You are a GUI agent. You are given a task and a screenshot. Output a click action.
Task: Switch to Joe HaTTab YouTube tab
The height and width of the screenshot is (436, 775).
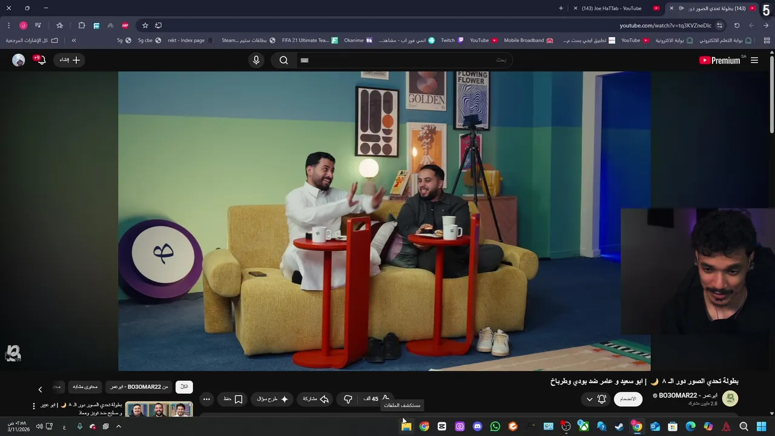612,8
